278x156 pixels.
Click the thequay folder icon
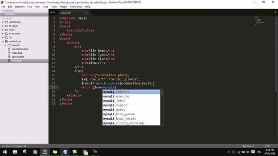(x=7, y=26)
